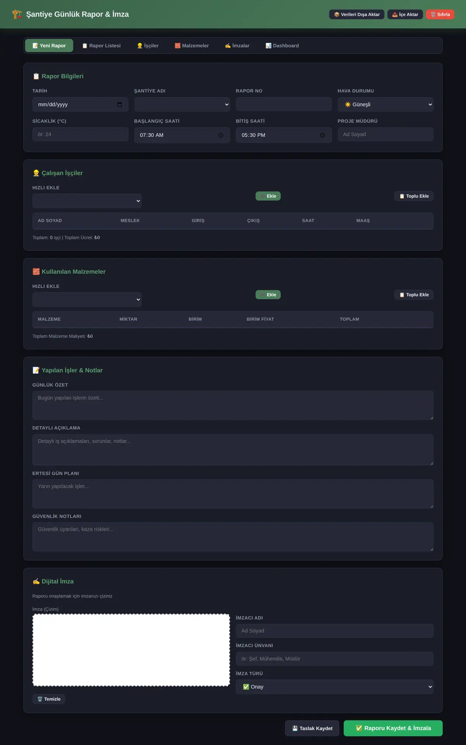The image size is (466, 745).
Task: Go to the Malzemeler tab
Action: coord(192,46)
